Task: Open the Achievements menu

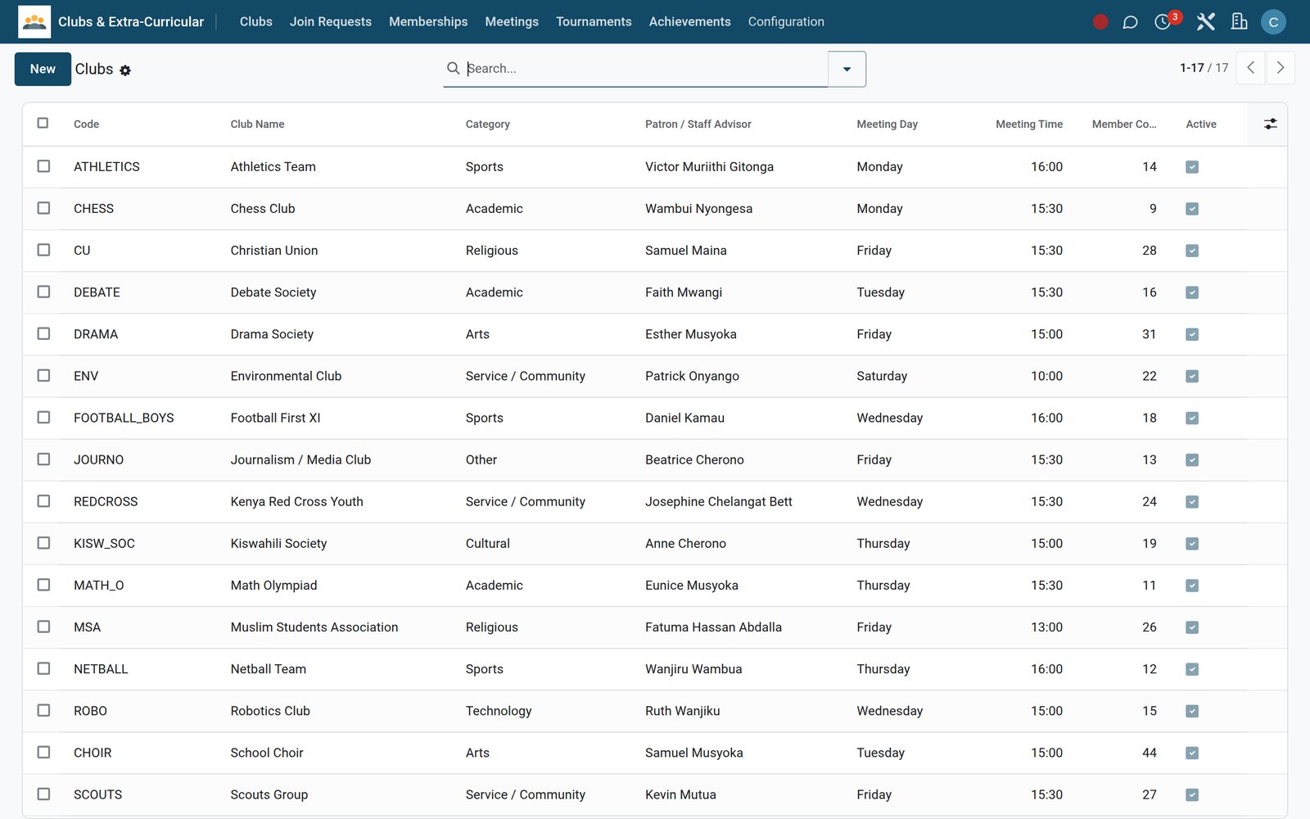Action: click(690, 22)
